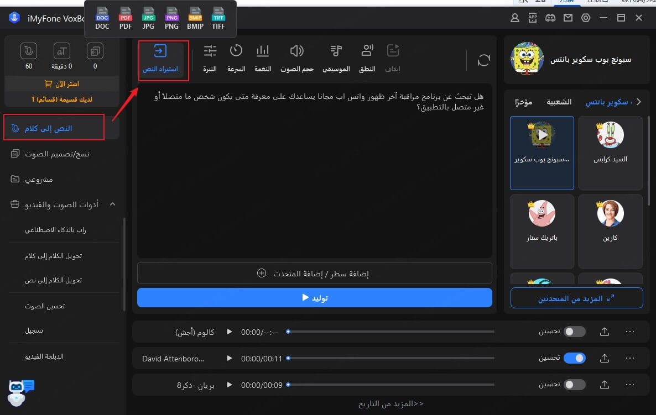Click the character count icon showing 60

click(28, 51)
